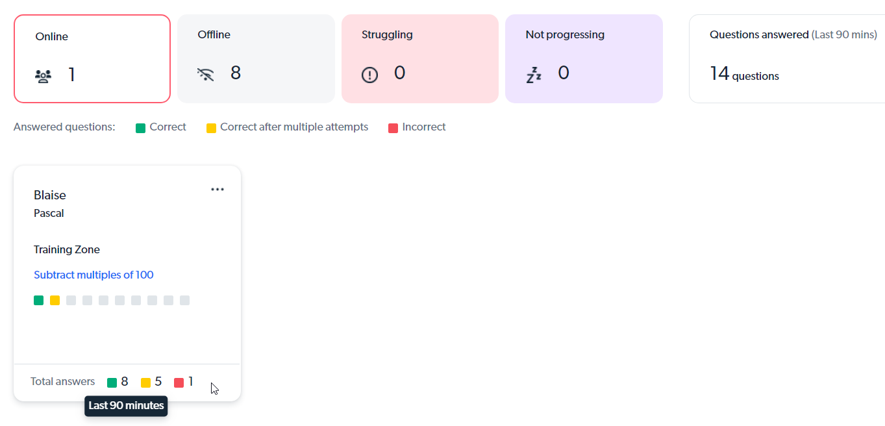
Task: Click the online students group icon
Action: [43, 76]
